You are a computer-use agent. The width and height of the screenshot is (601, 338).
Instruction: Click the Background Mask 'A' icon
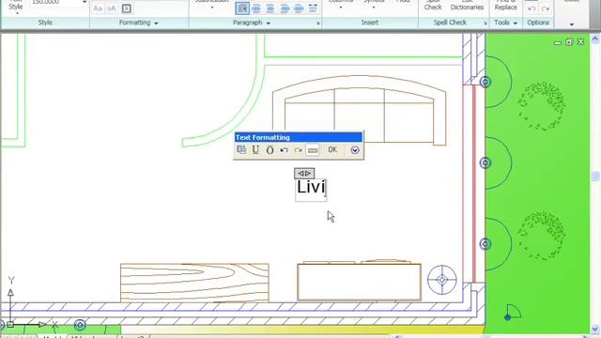click(126, 8)
